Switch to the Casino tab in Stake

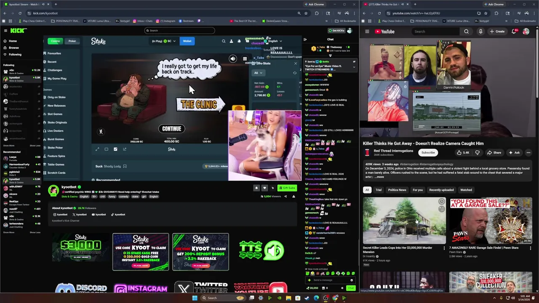click(55, 41)
